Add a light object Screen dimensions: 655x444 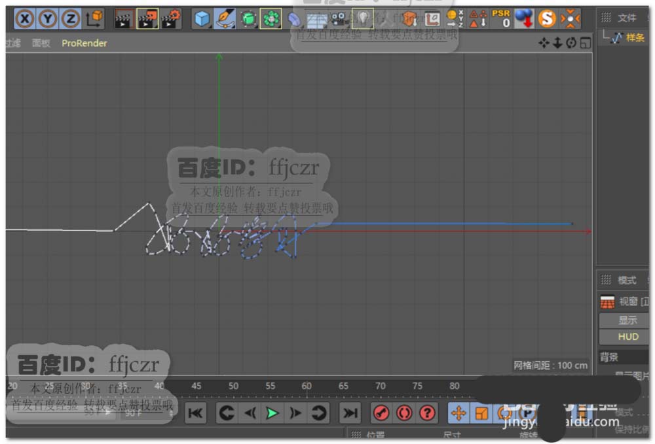point(363,19)
